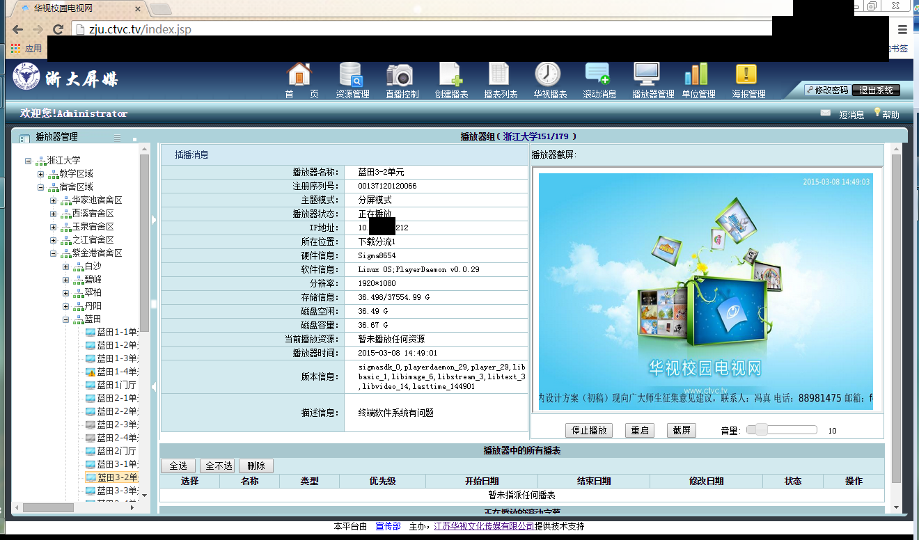This screenshot has width=919, height=540.
Task: Click the 退出系统 logout button
Action: pos(876,90)
